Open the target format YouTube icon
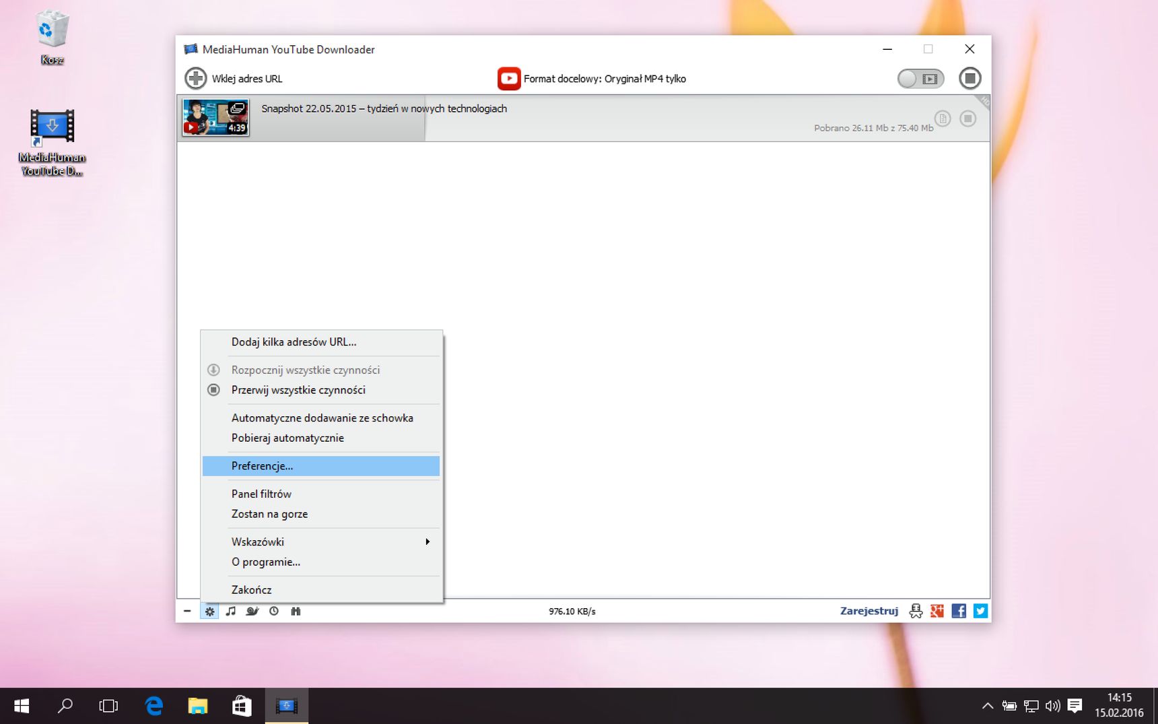 tap(509, 78)
